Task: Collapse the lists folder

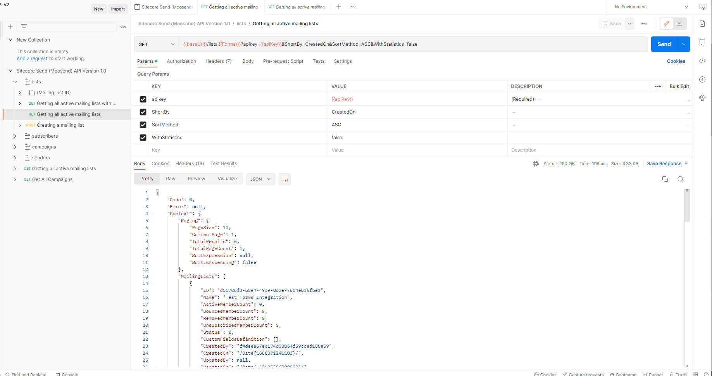Action: click(15, 82)
